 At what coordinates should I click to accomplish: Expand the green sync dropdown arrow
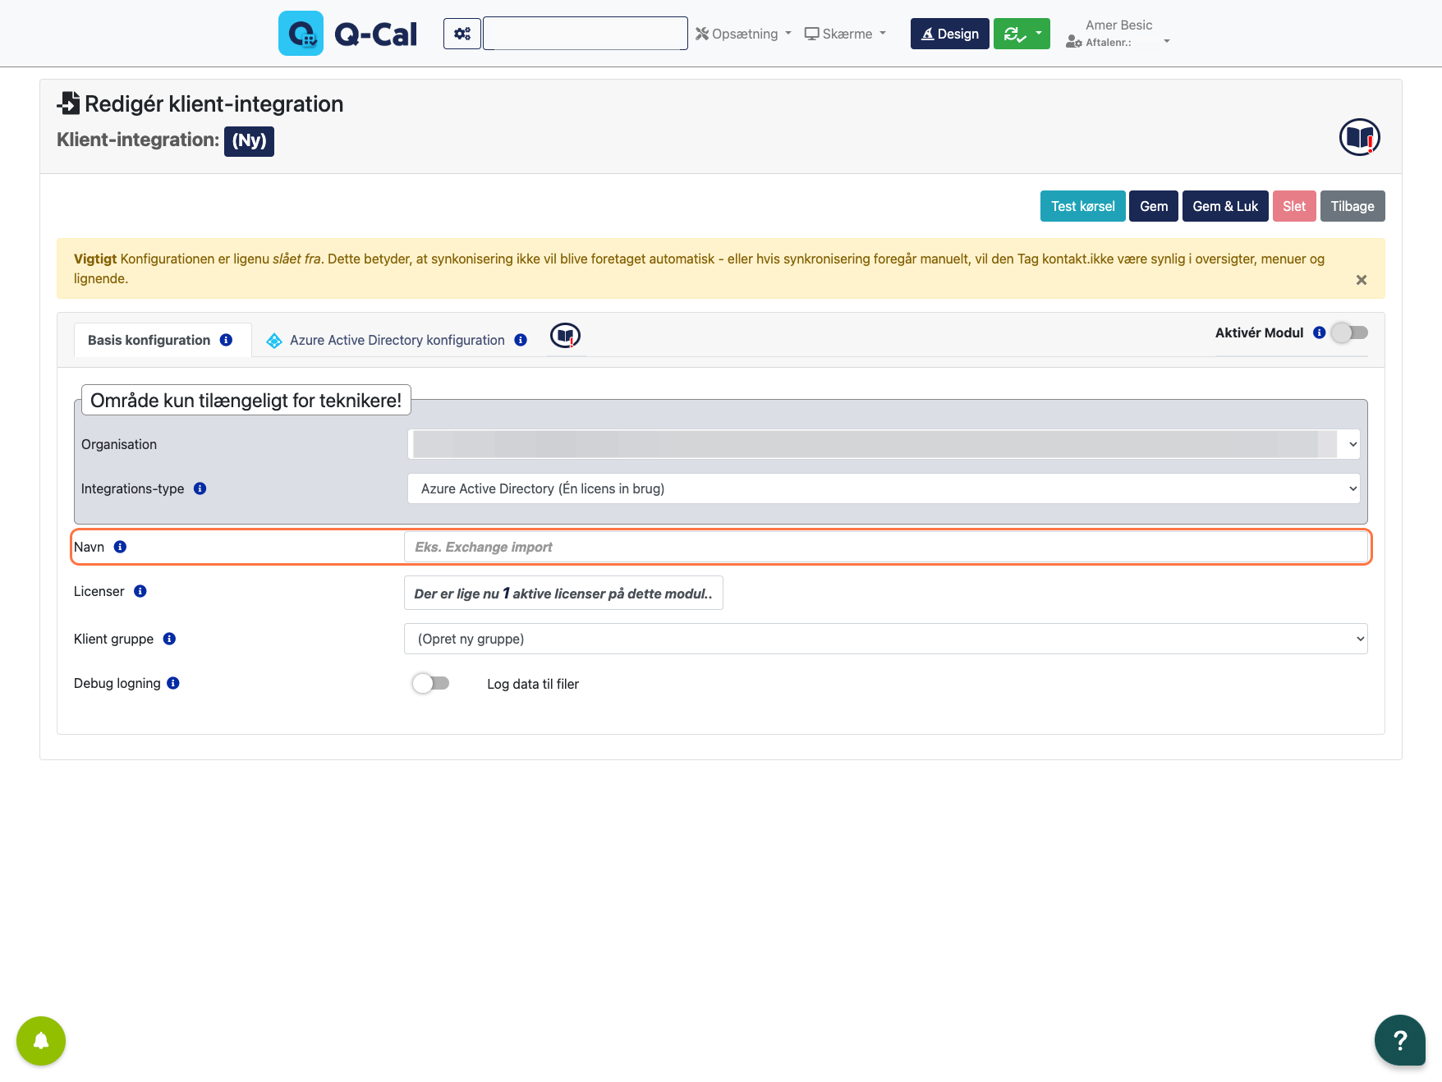tap(1040, 34)
